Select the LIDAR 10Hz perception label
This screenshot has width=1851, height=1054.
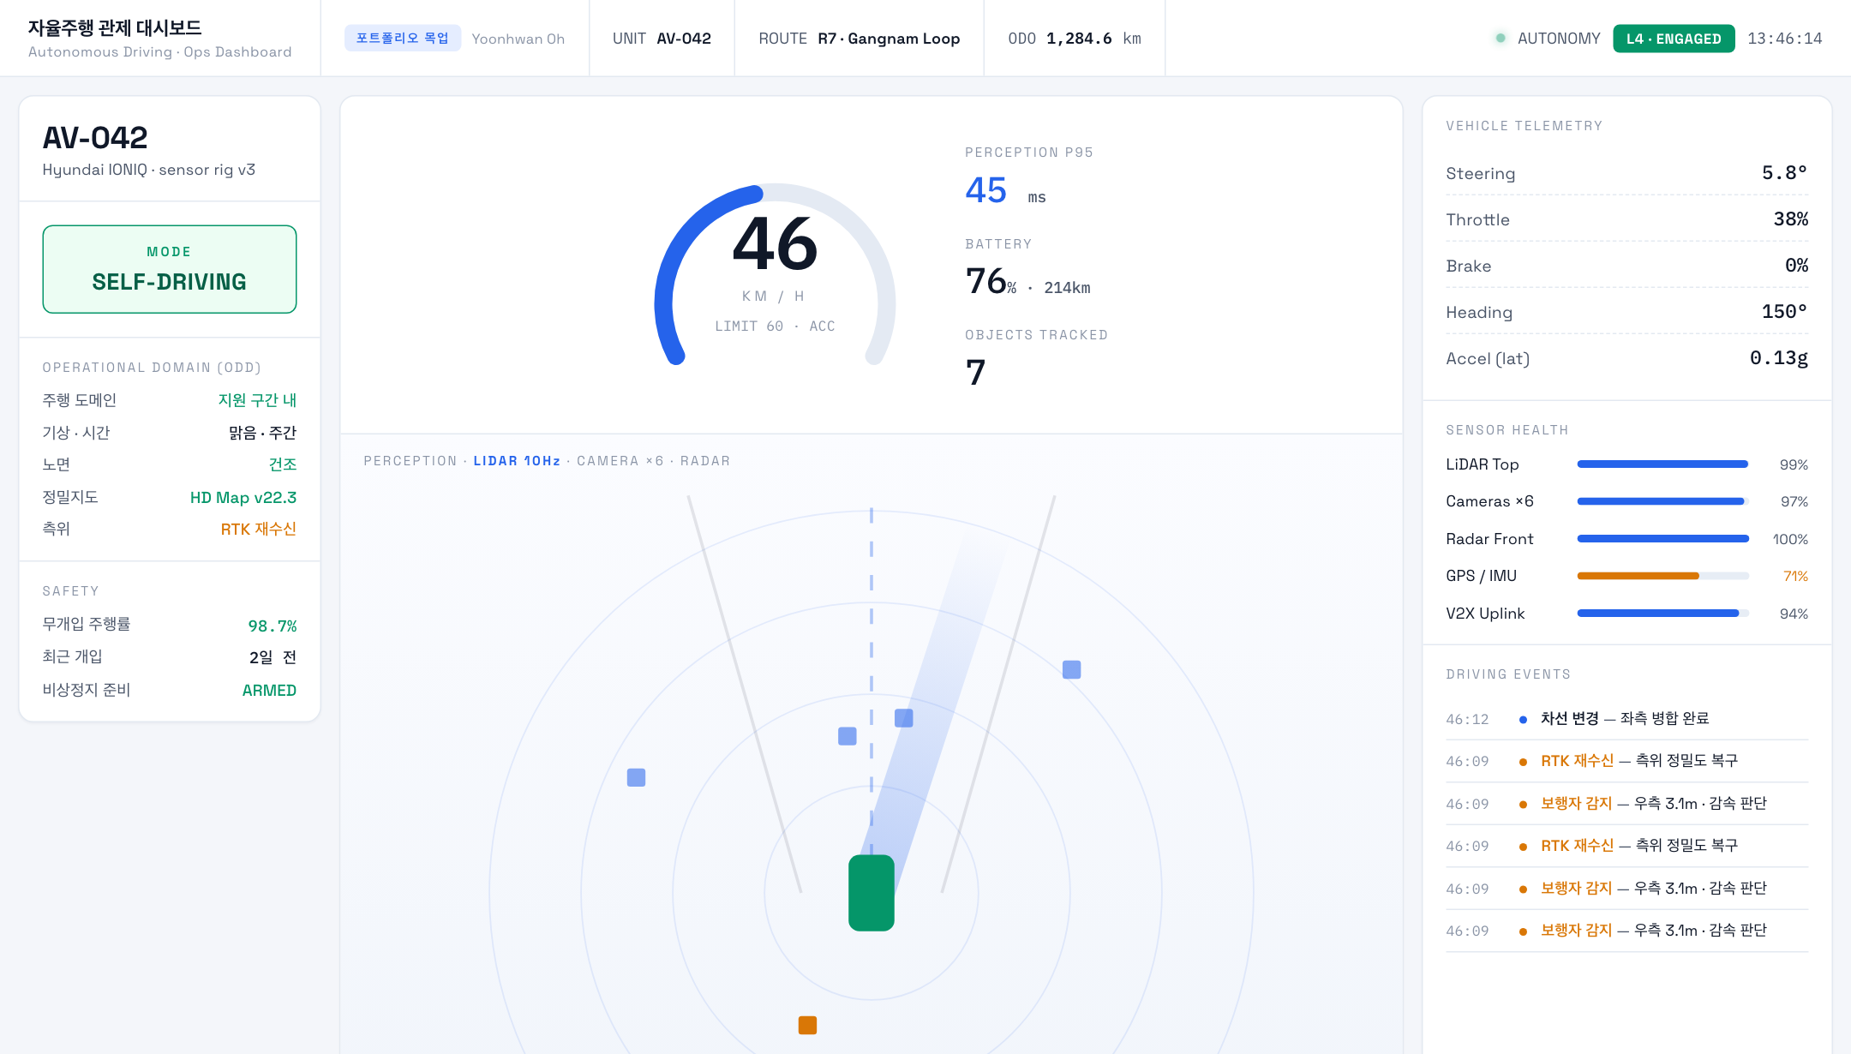517,461
